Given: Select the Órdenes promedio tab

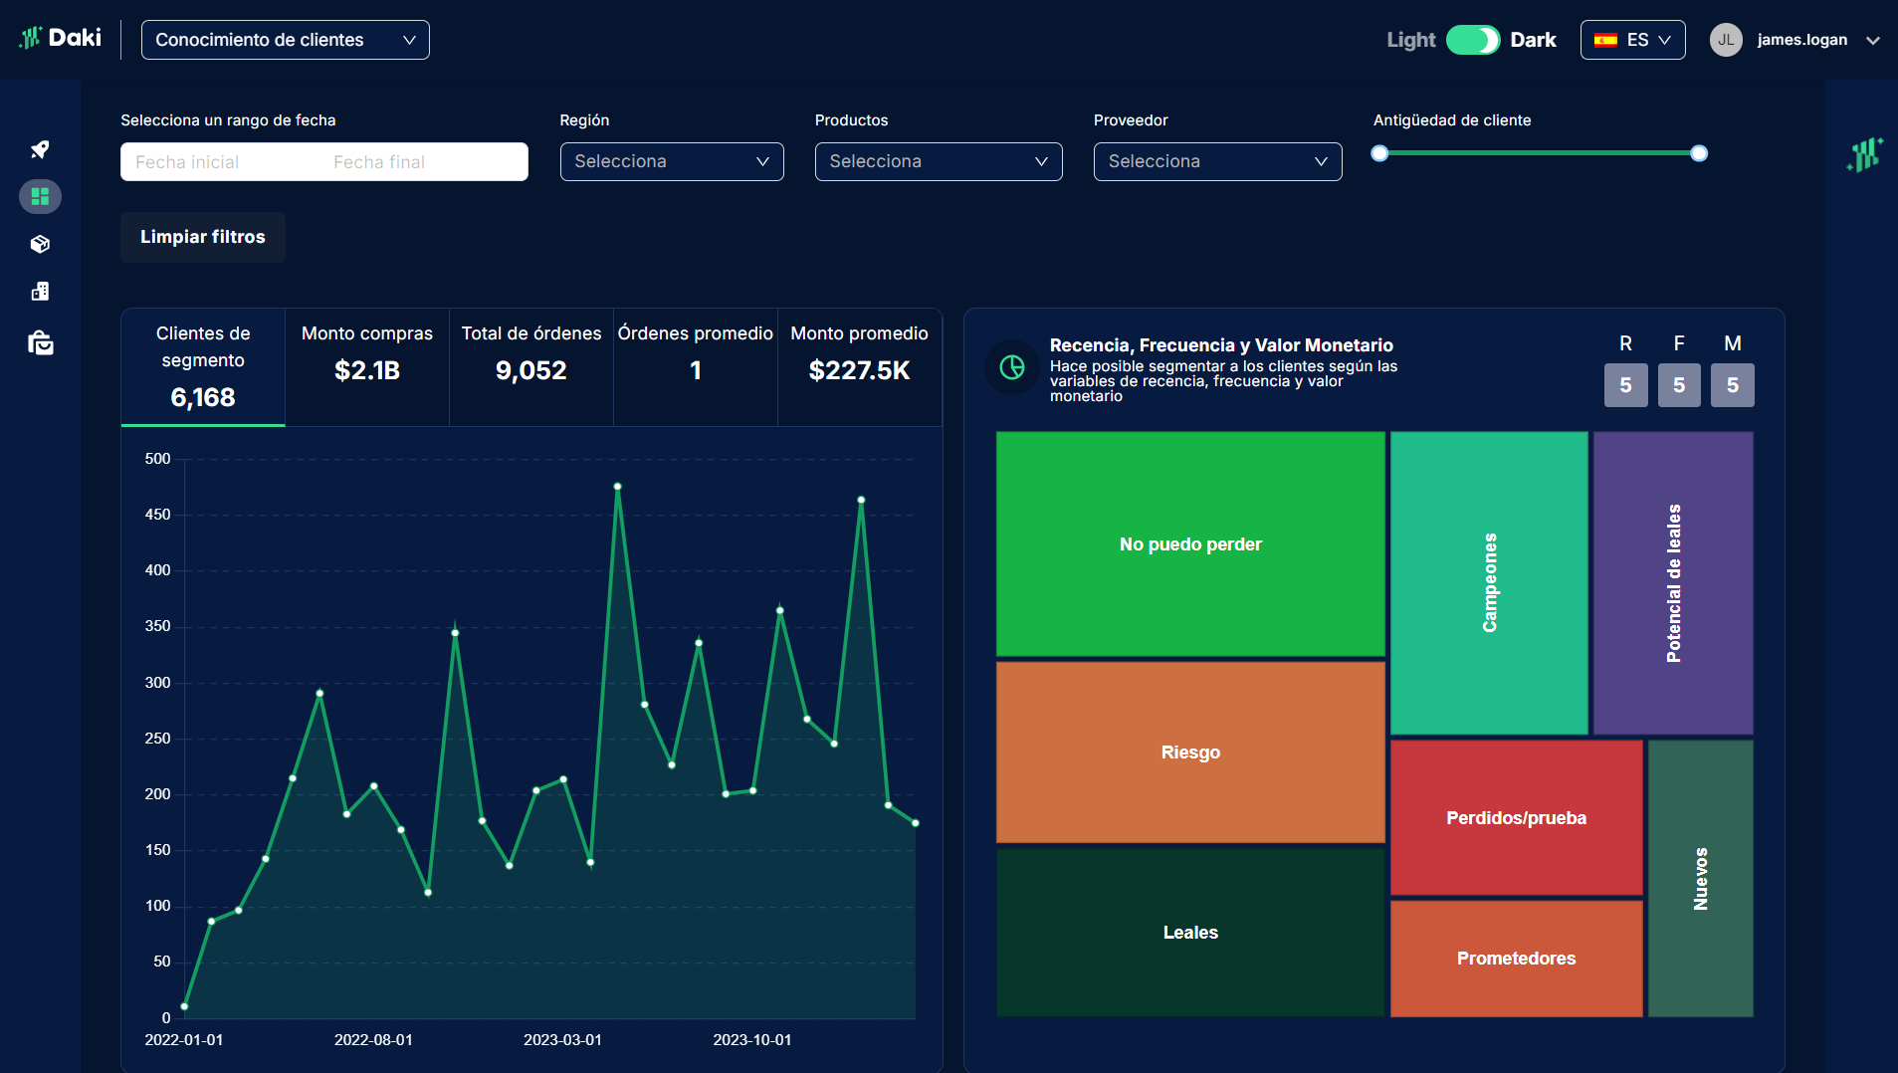Looking at the screenshot, I should (x=696, y=366).
